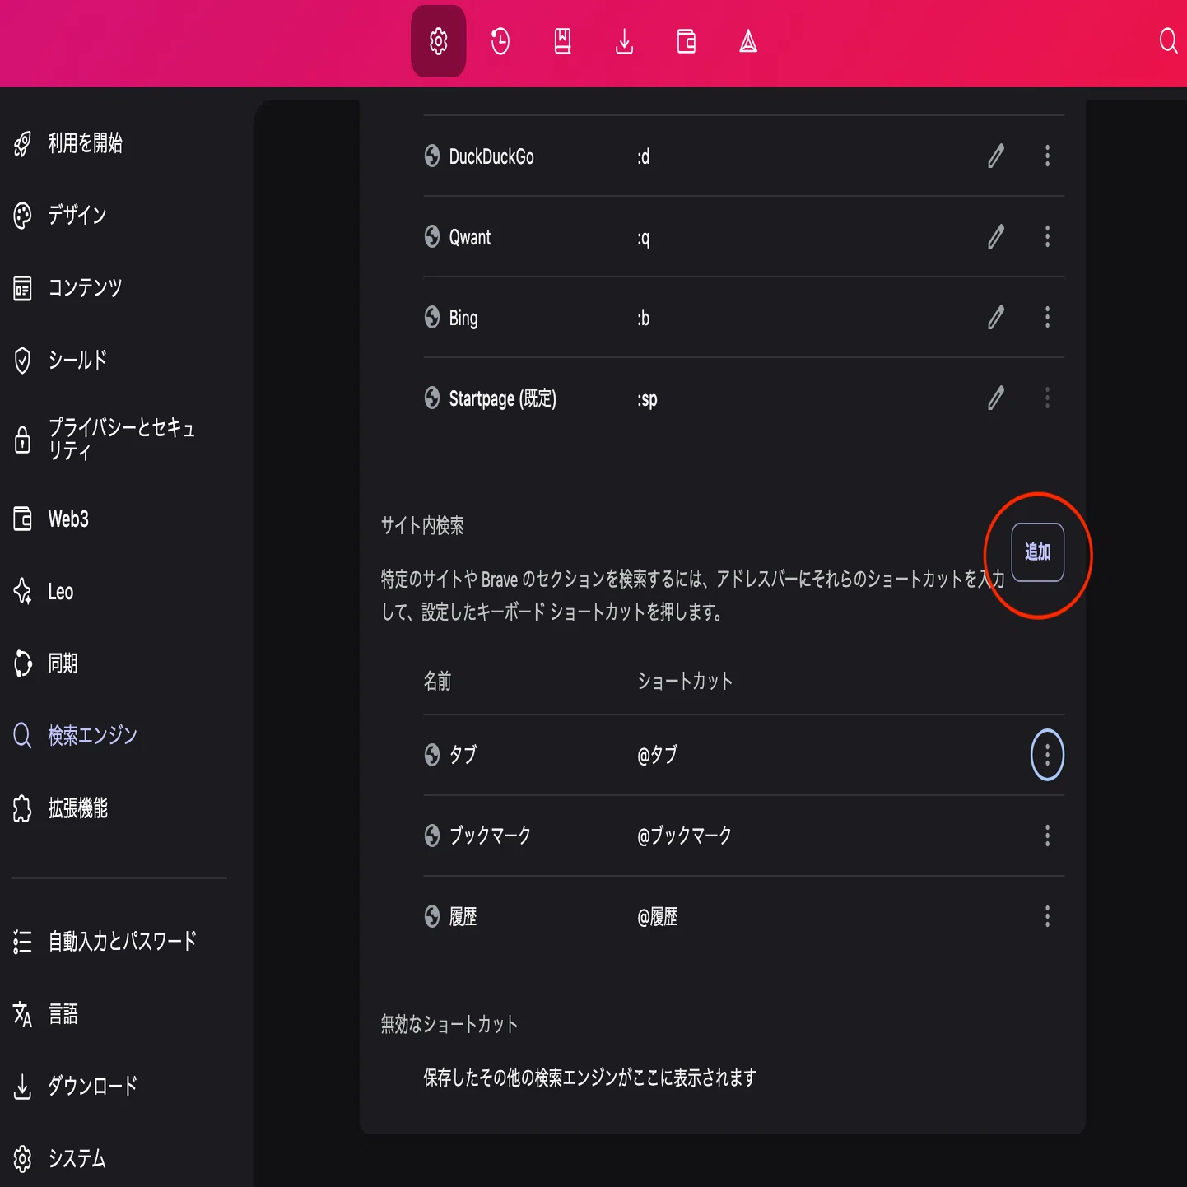Click the @履歴 shortcut text
Image resolution: width=1187 pixels, height=1187 pixels.
tap(658, 916)
